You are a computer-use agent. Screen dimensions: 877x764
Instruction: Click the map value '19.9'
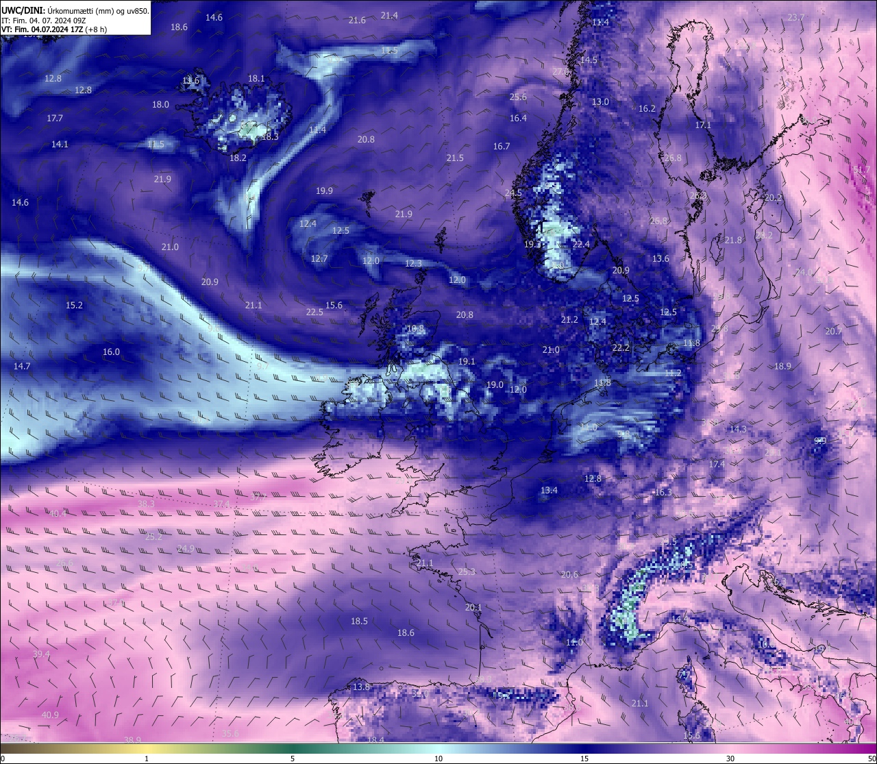pyautogui.click(x=324, y=190)
